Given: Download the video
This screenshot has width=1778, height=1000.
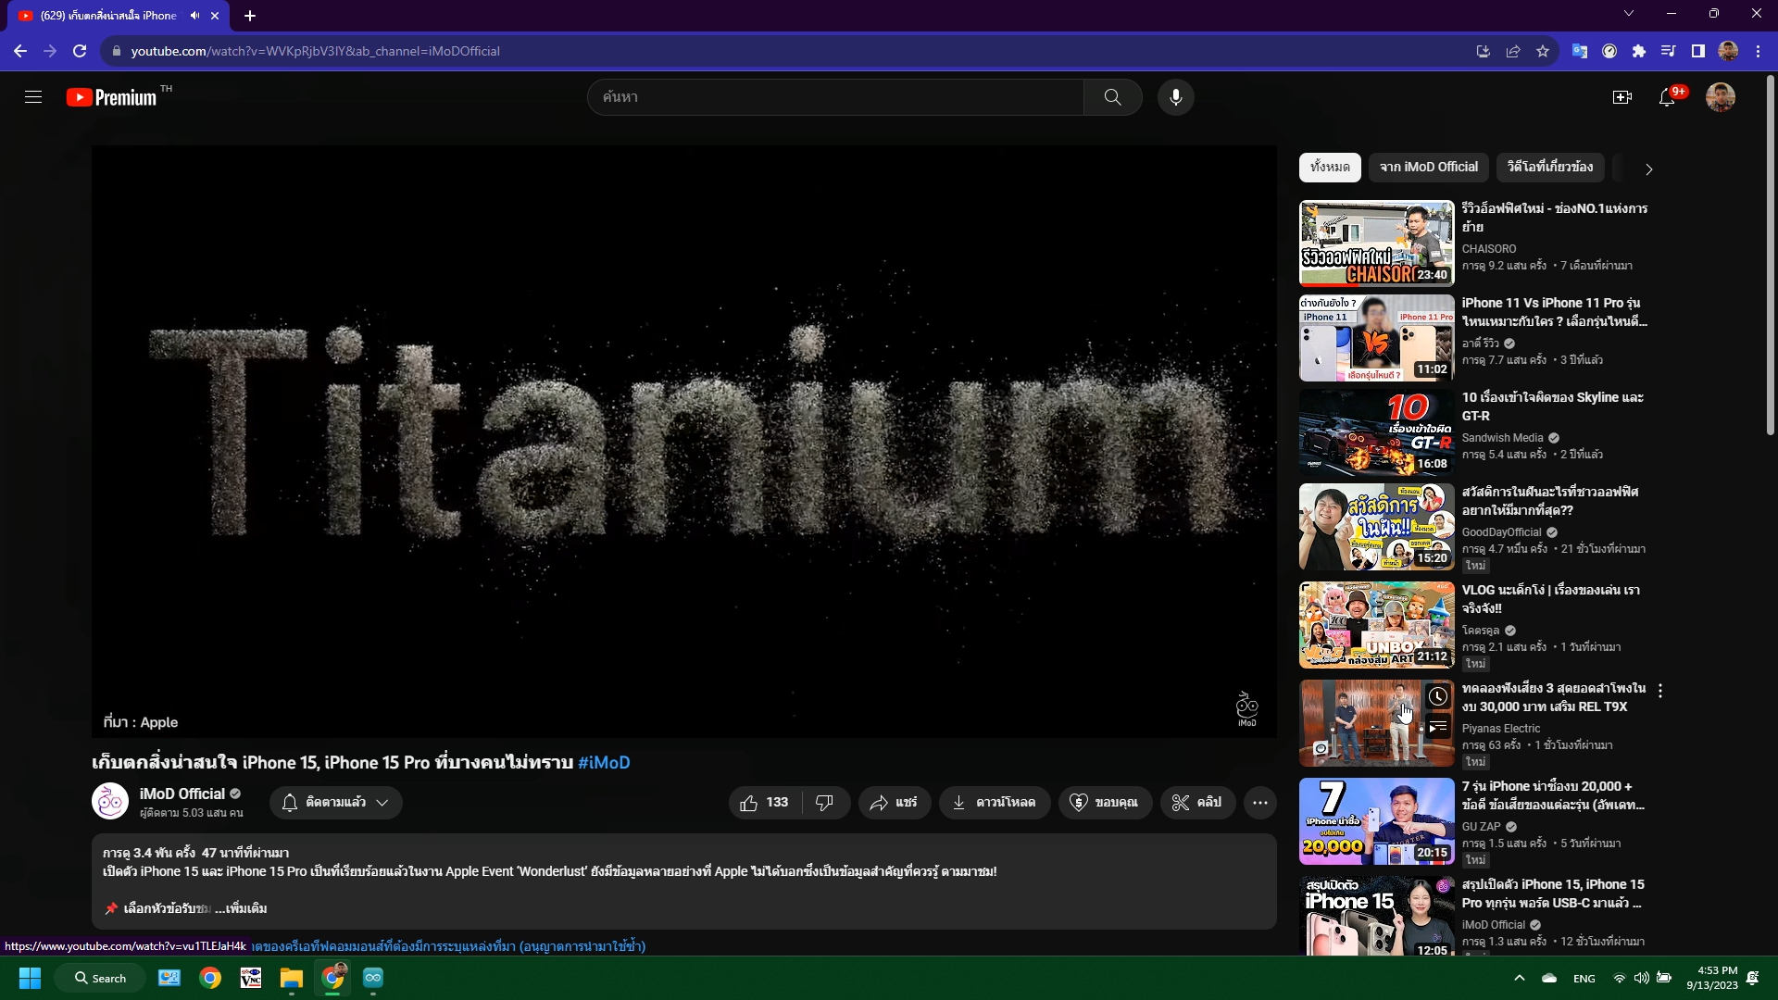Looking at the screenshot, I should click(x=995, y=803).
